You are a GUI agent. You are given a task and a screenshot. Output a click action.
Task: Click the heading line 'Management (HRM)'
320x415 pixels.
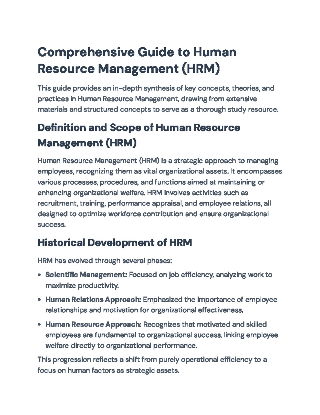[x=87, y=143]
